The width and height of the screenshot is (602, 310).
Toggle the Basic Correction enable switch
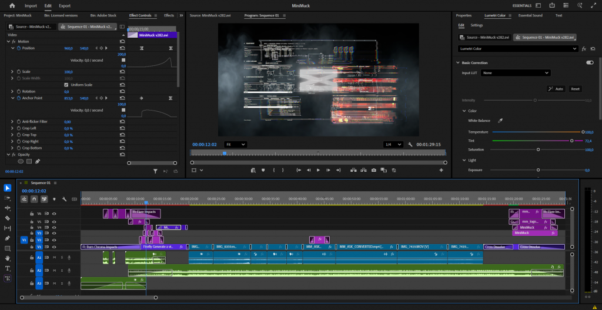coord(589,62)
